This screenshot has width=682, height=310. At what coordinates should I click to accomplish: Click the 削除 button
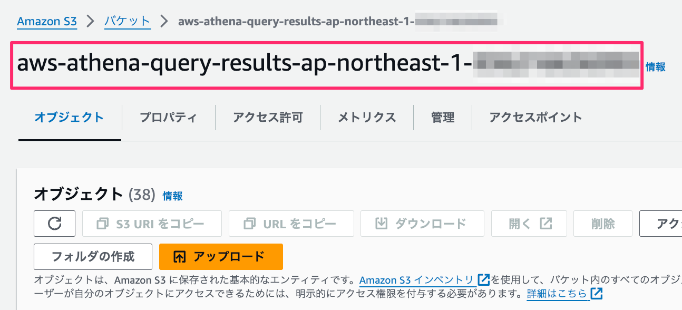click(x=602, y=223)
